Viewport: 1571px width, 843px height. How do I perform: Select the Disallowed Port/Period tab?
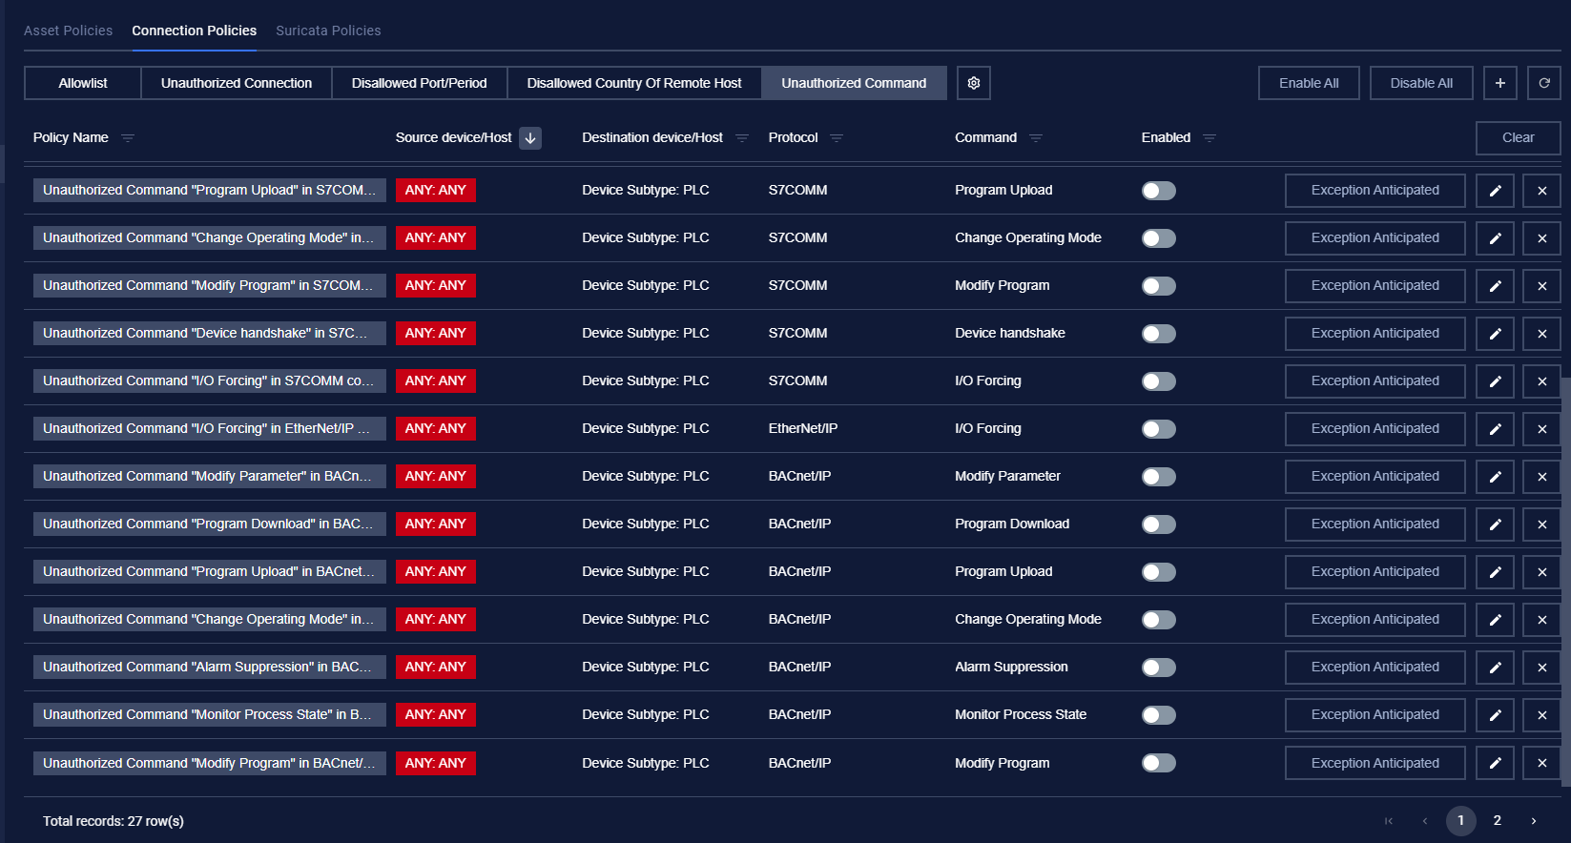(419, 83)
